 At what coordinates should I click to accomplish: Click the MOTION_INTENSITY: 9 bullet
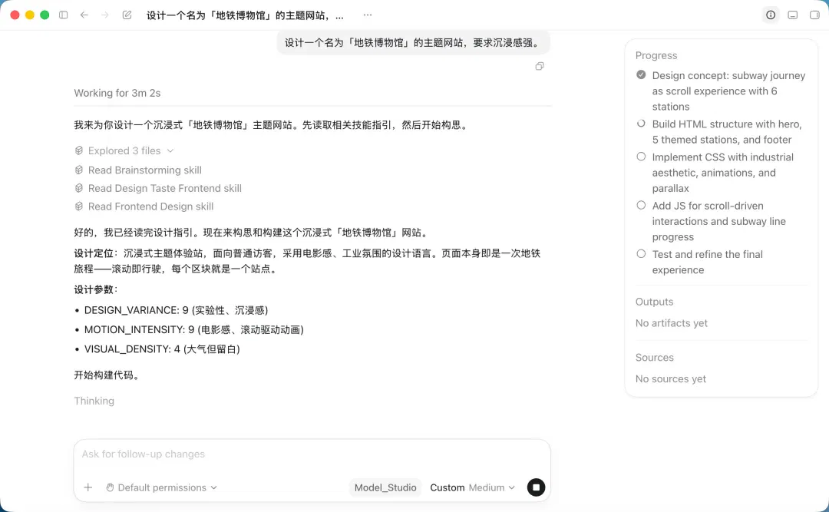click(x=194, y=329)
